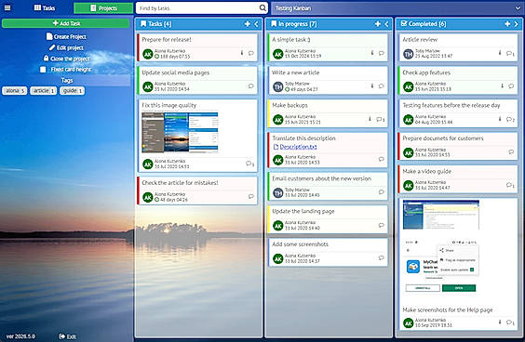
Task: Open comments on Make backups card
Action: pyautogui.click(x=380, y=119)
